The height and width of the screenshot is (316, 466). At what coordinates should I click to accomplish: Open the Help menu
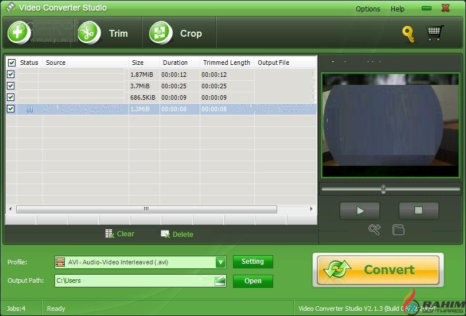coord(397,9)
